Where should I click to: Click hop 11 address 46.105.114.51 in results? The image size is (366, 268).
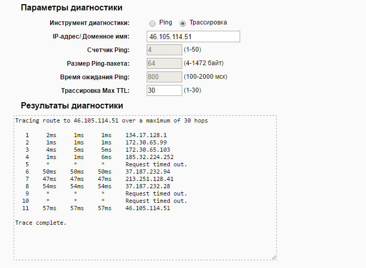[148, 208]
